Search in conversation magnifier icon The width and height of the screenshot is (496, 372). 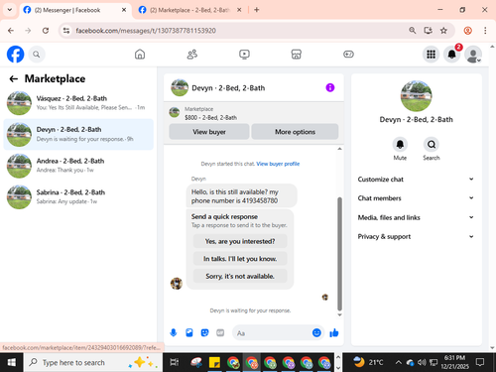[x=432, y=145]
